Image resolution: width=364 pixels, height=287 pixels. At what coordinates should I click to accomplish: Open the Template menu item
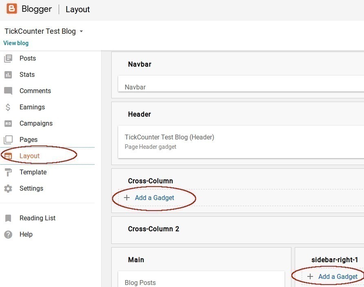tap(33, 172)
